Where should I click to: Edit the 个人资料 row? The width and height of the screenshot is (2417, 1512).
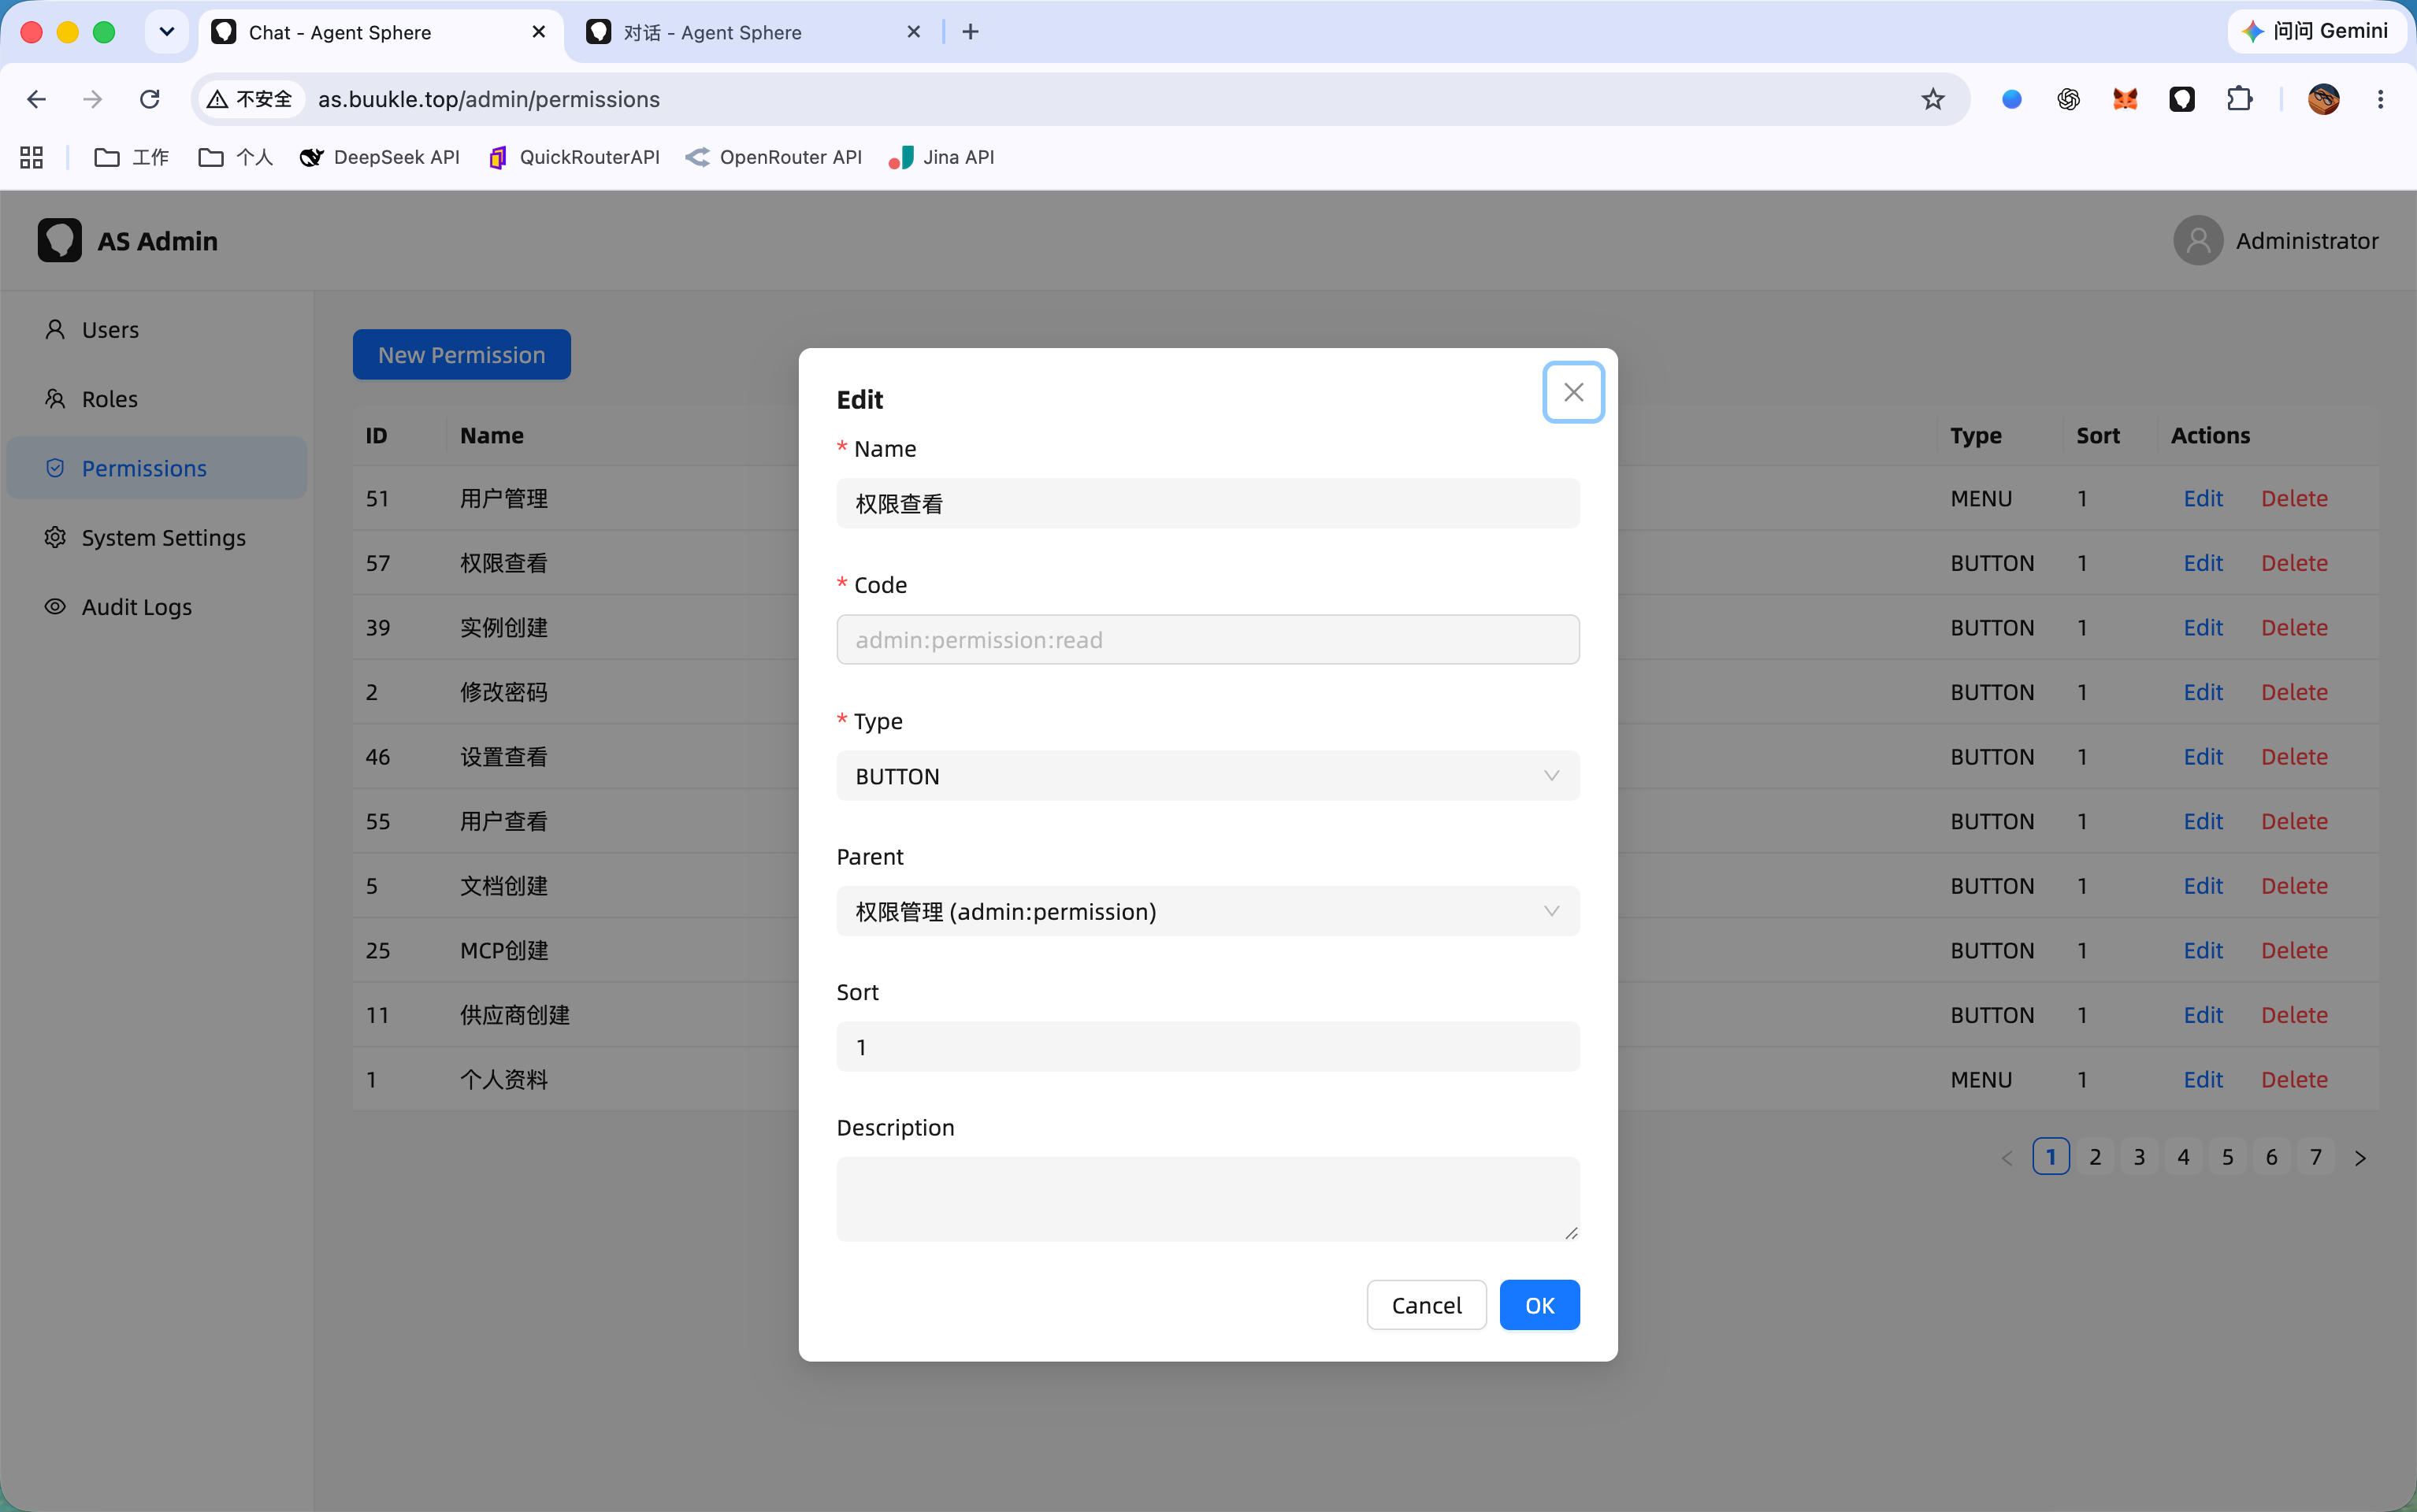[2203, 1079]
